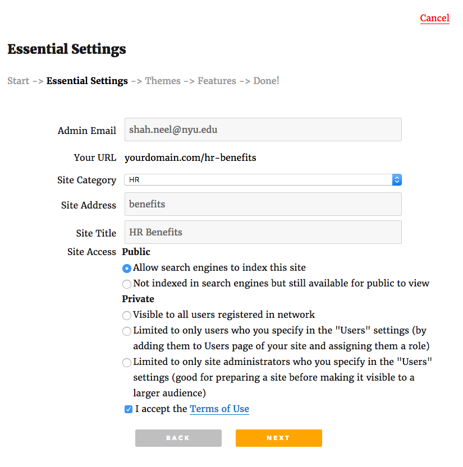Select the HR Site Category combo box
The width and height of the screenshot is (463, 467).
click(263, 179)
